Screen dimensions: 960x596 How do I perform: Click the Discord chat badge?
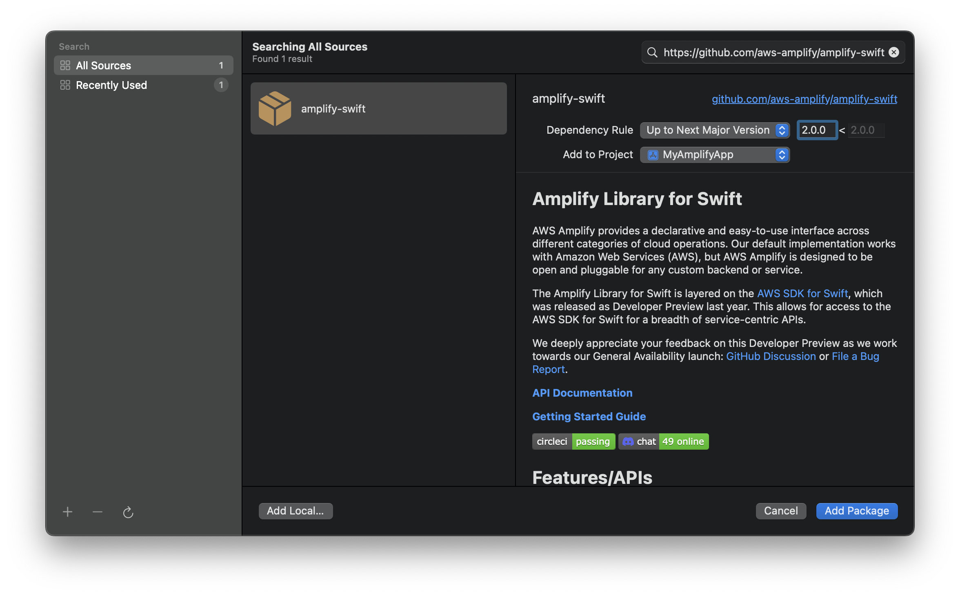coord(664,441)
